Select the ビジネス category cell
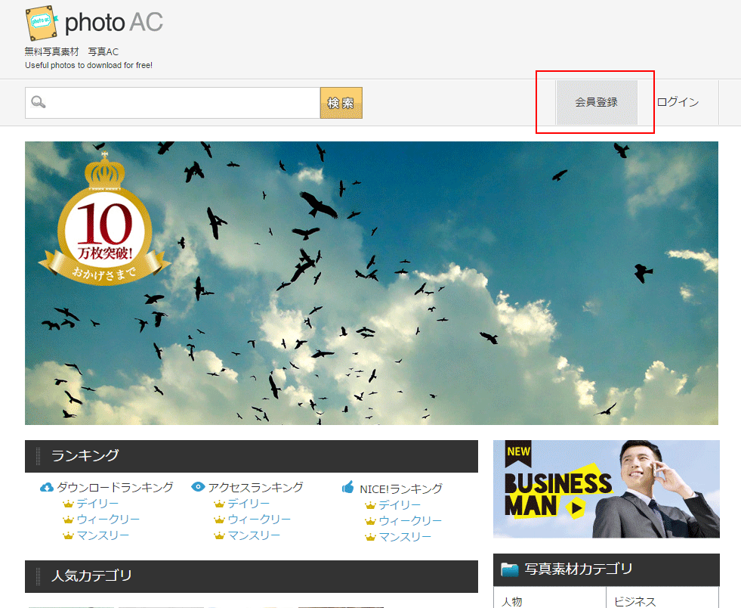Viewport: 741px width, 608px height. pyautogui.click(x=662, y=597)
